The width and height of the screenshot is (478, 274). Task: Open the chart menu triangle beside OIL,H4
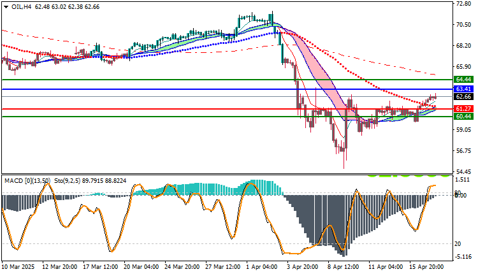point(6,7)
